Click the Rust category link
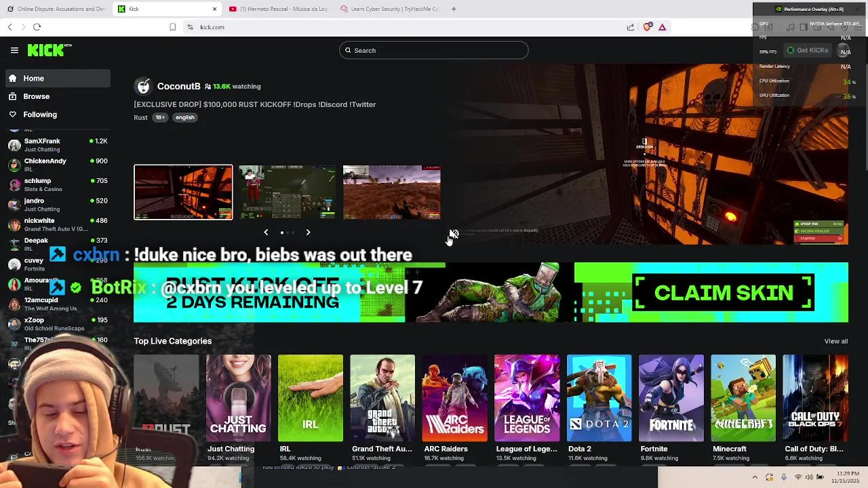Screen dimensions: 868x488 click(x=140, y=117)
